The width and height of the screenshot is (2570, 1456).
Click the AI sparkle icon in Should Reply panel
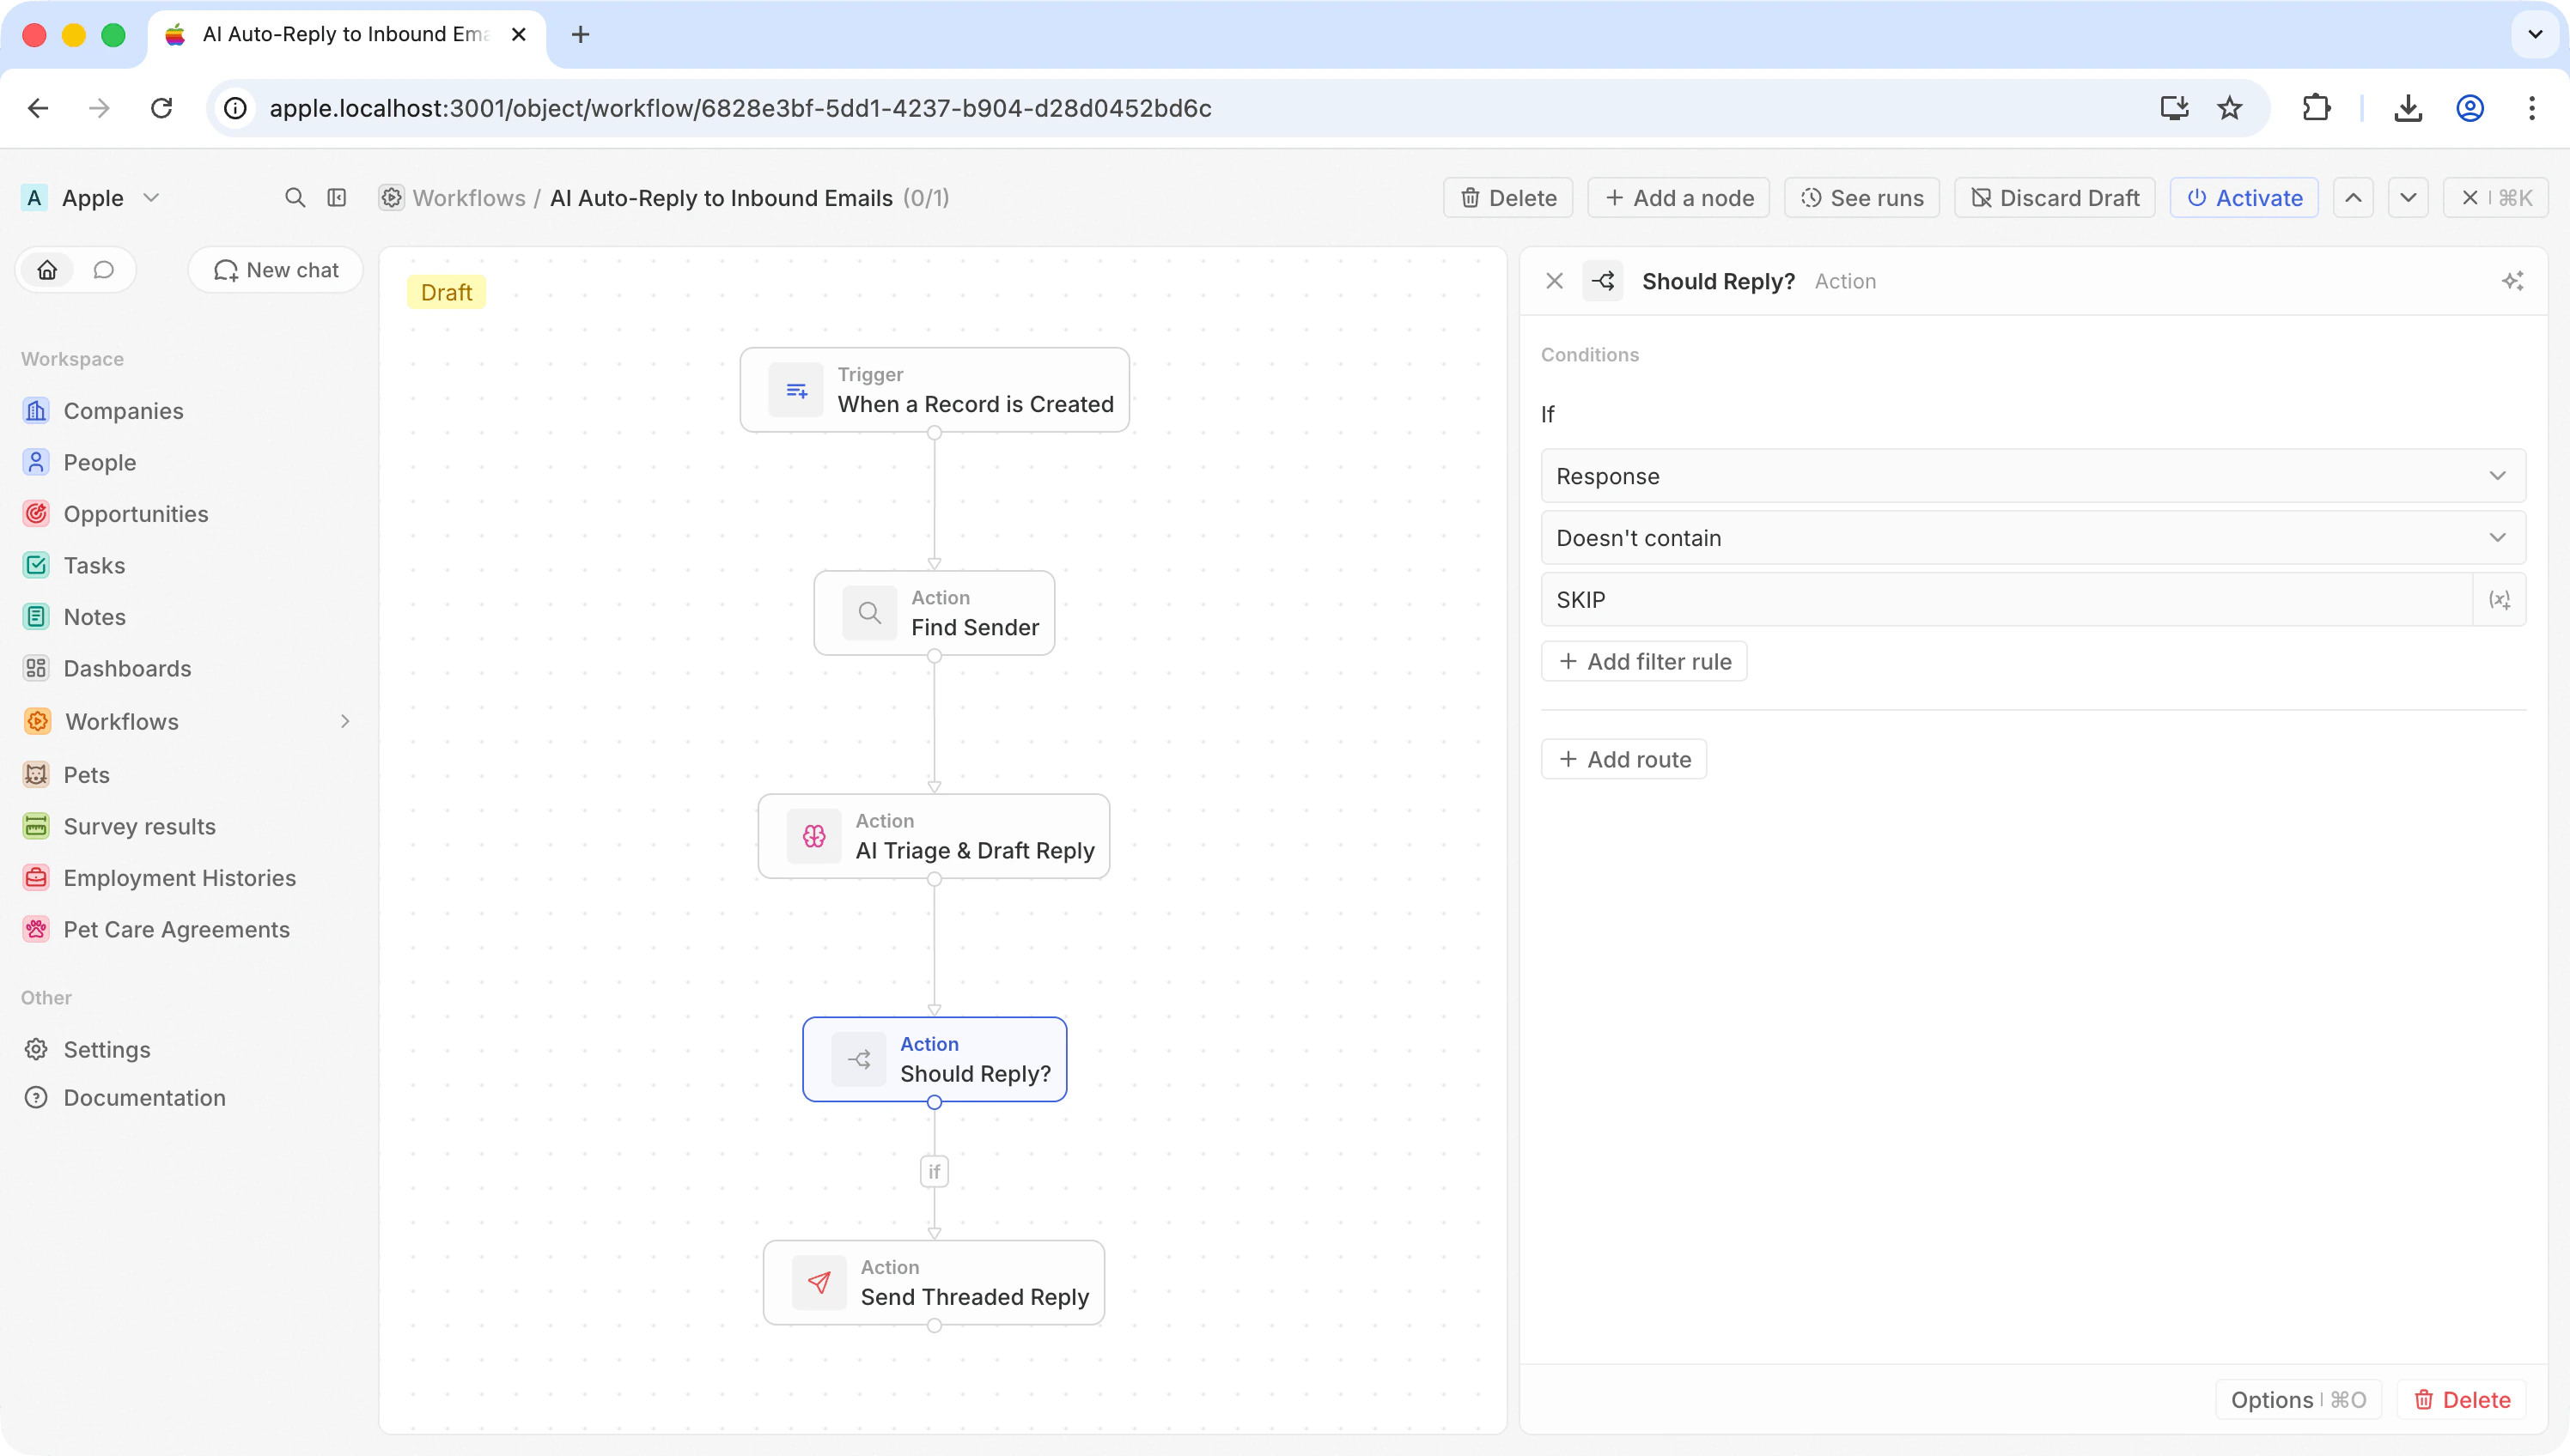[x=2512, y=281]
